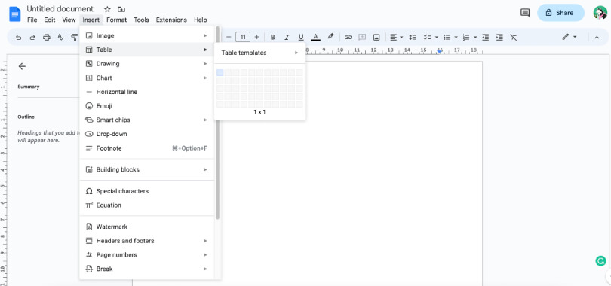Click the Checklist icon

coord(427,38)
